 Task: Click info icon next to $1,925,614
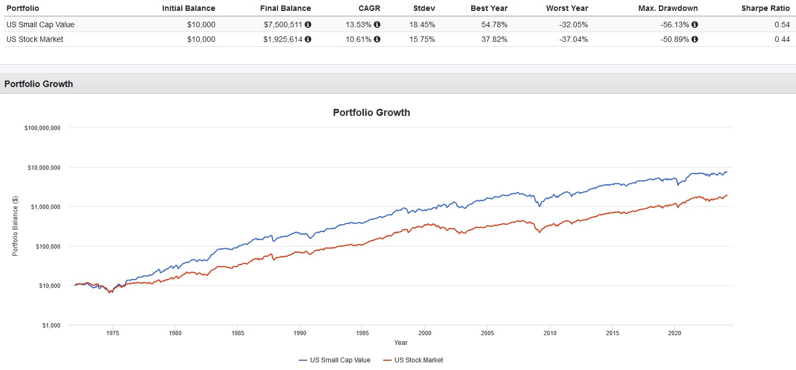(308, 39)
